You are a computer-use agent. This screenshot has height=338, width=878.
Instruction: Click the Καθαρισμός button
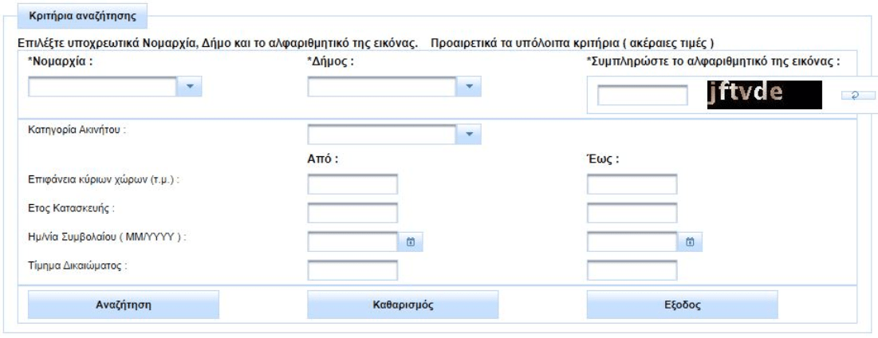click(x=403, y=305)
